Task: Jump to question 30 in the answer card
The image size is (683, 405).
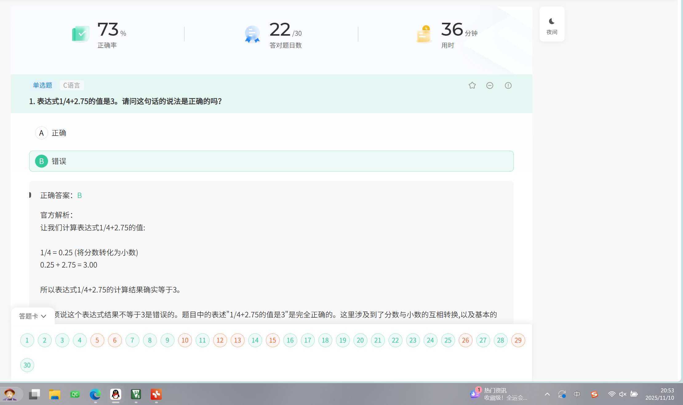Action: pyautogui.click(x=27, y=365)
